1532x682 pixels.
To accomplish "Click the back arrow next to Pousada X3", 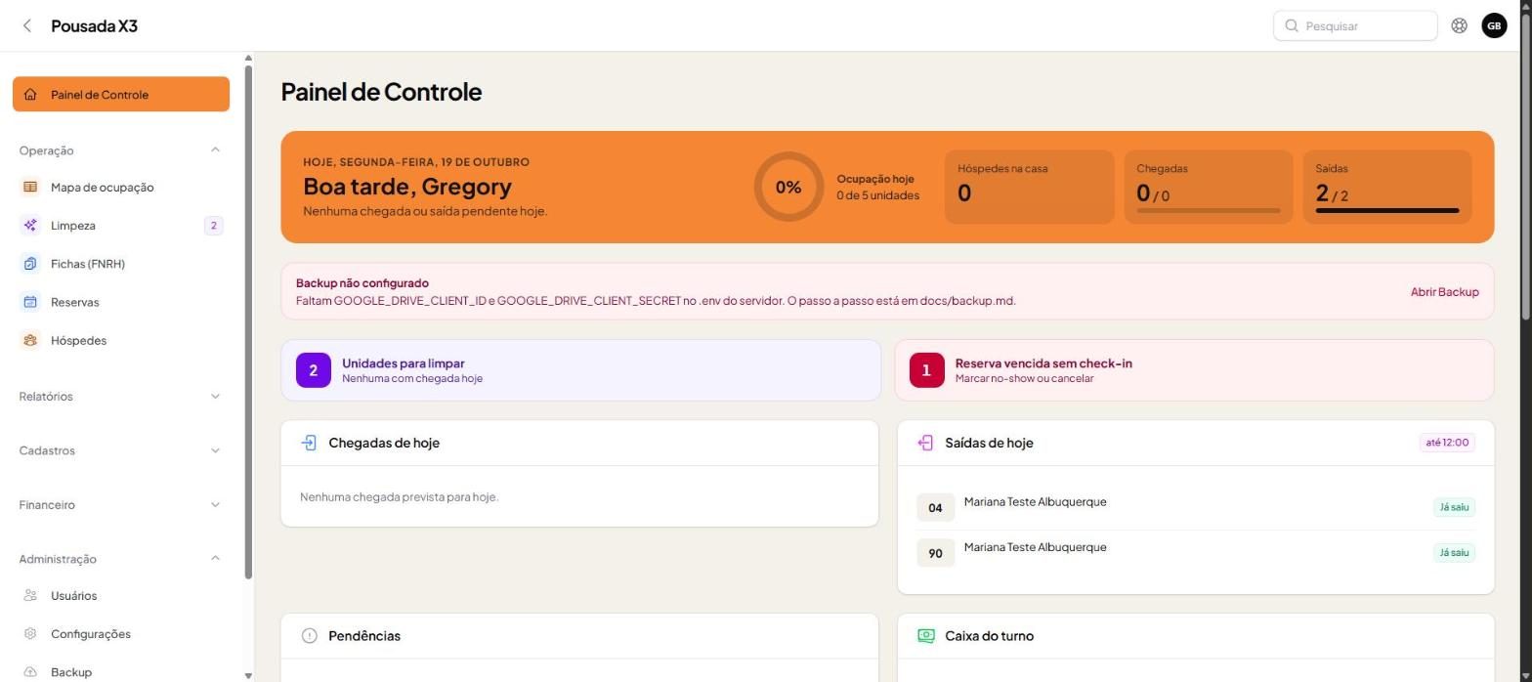I will tap(27, 25).
